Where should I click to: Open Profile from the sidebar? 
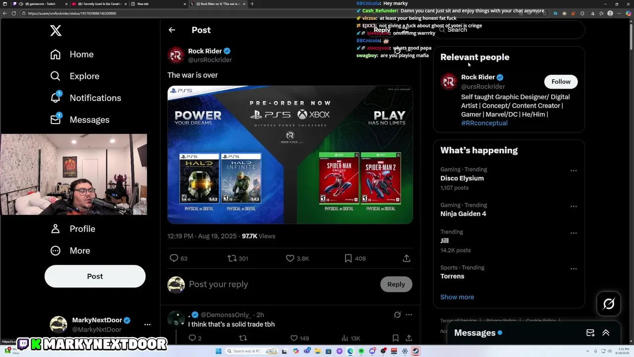[x=73, y=229]
